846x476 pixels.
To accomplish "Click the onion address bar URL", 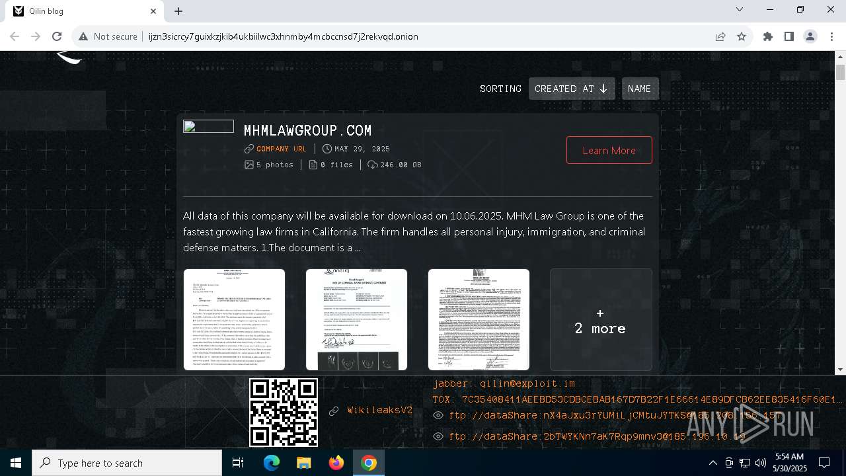I will pyautogui.click(x=284, y=36).
